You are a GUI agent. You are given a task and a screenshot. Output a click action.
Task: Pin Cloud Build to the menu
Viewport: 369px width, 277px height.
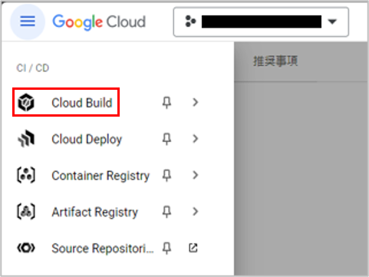pyautogui.click(x=166, y=103)
